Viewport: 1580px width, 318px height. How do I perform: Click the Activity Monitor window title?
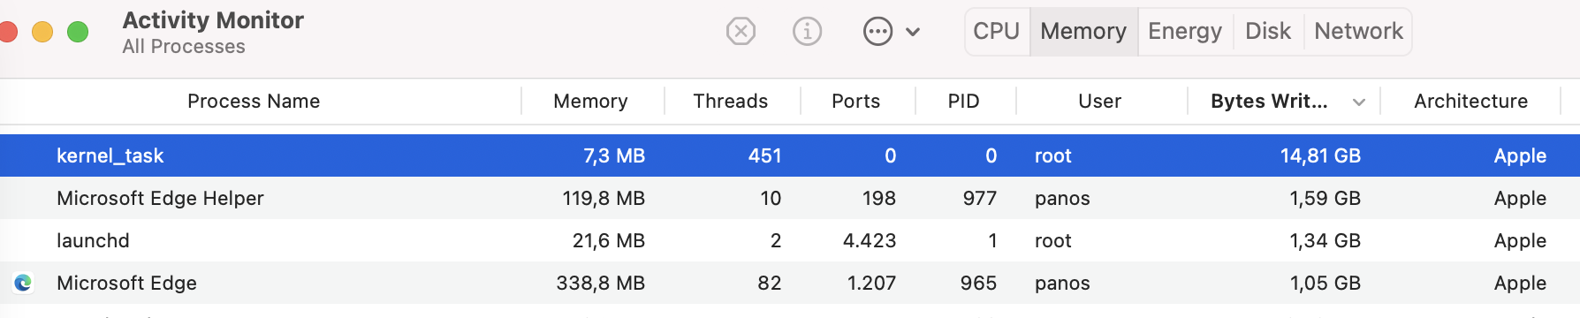coord(213,20)
